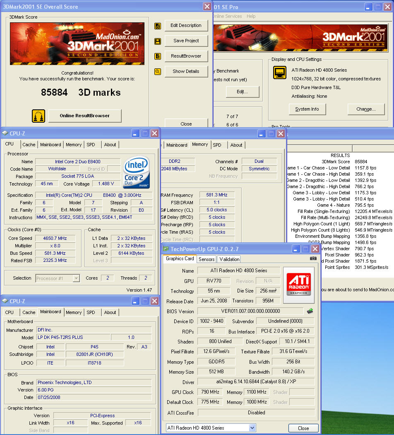This screenshot has height=435, width=394.
Task: Minimize the GPU-Z window
Action: click(x=296, y=249)
